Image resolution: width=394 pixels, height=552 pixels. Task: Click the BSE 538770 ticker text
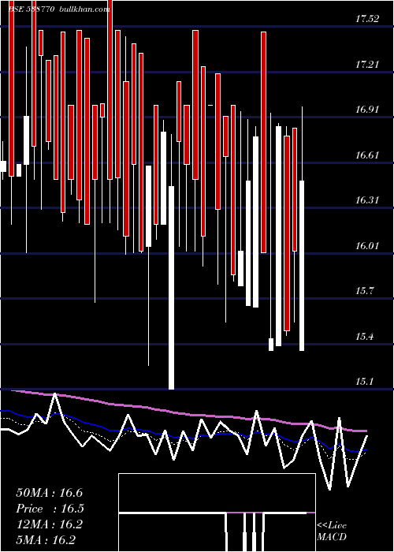31,9
